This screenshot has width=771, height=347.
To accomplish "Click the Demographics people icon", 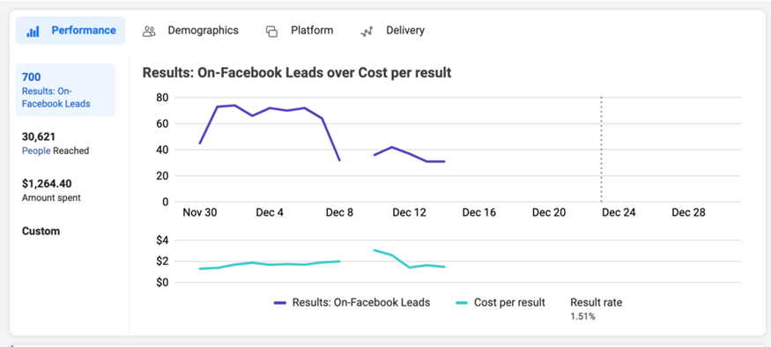I will [x=149, y=32].
